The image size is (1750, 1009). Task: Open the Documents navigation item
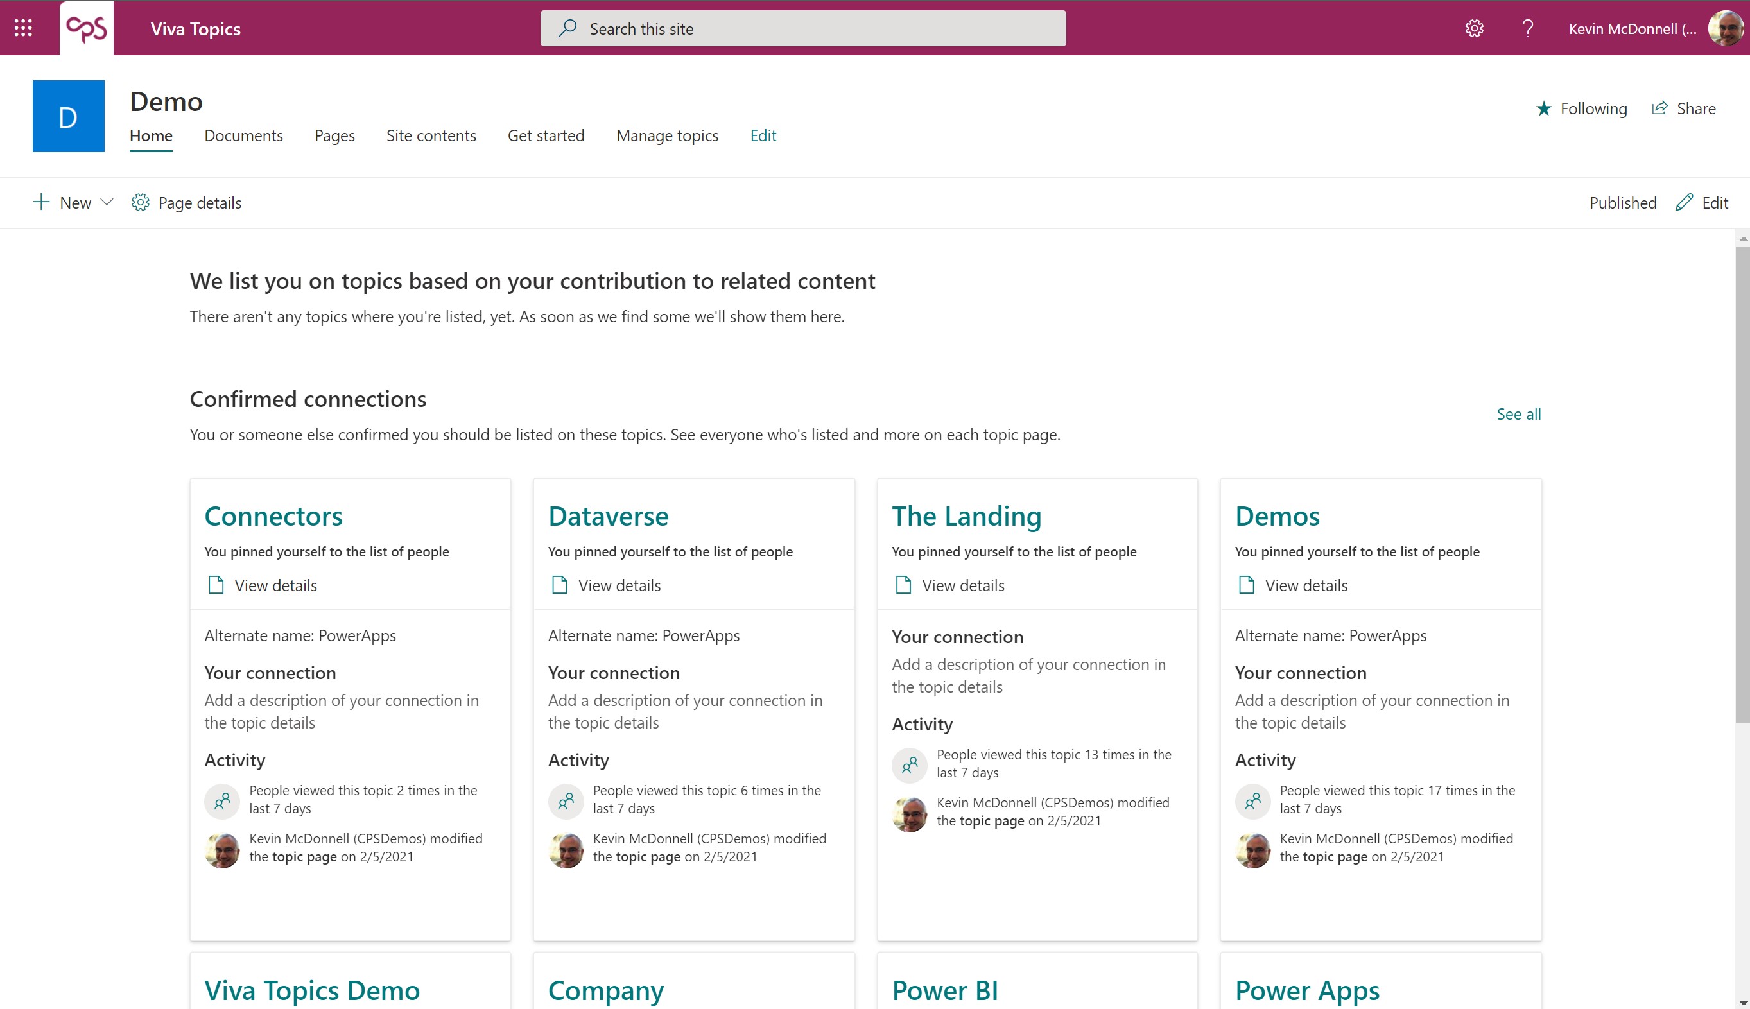click(243, 135)
